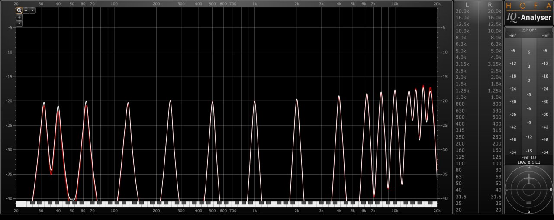
Task: Click the -inf LU loudness readout
Action: 529,157
